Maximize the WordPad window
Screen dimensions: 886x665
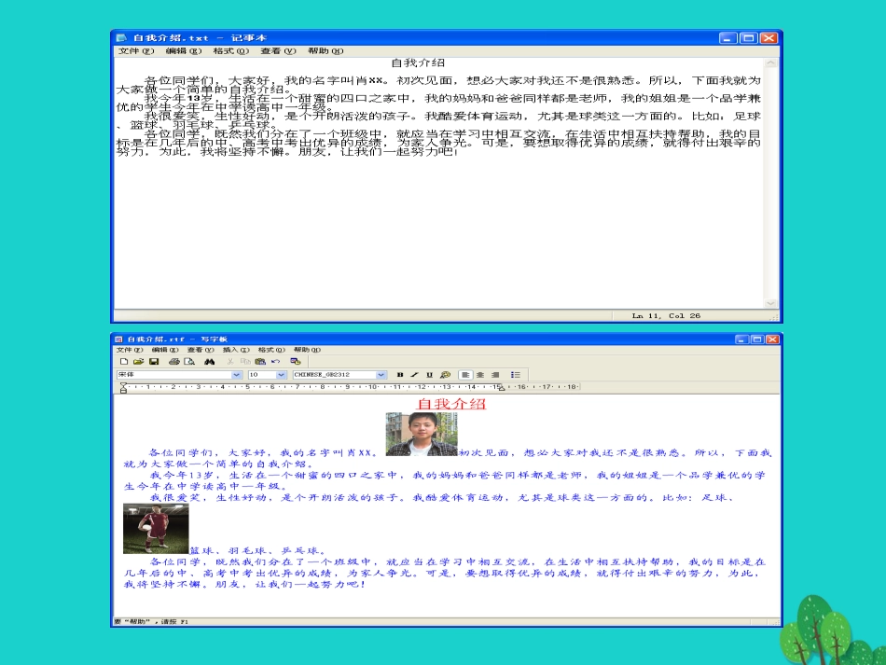[x=757, y=339]
